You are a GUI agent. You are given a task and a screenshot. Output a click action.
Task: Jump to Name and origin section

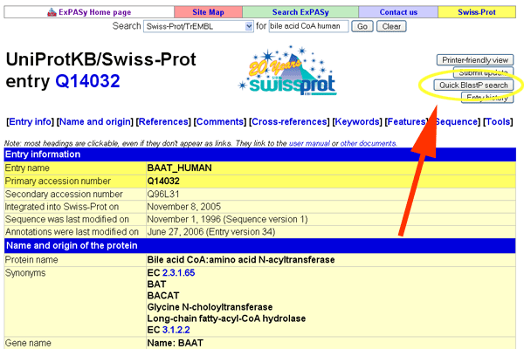point(94,123)
